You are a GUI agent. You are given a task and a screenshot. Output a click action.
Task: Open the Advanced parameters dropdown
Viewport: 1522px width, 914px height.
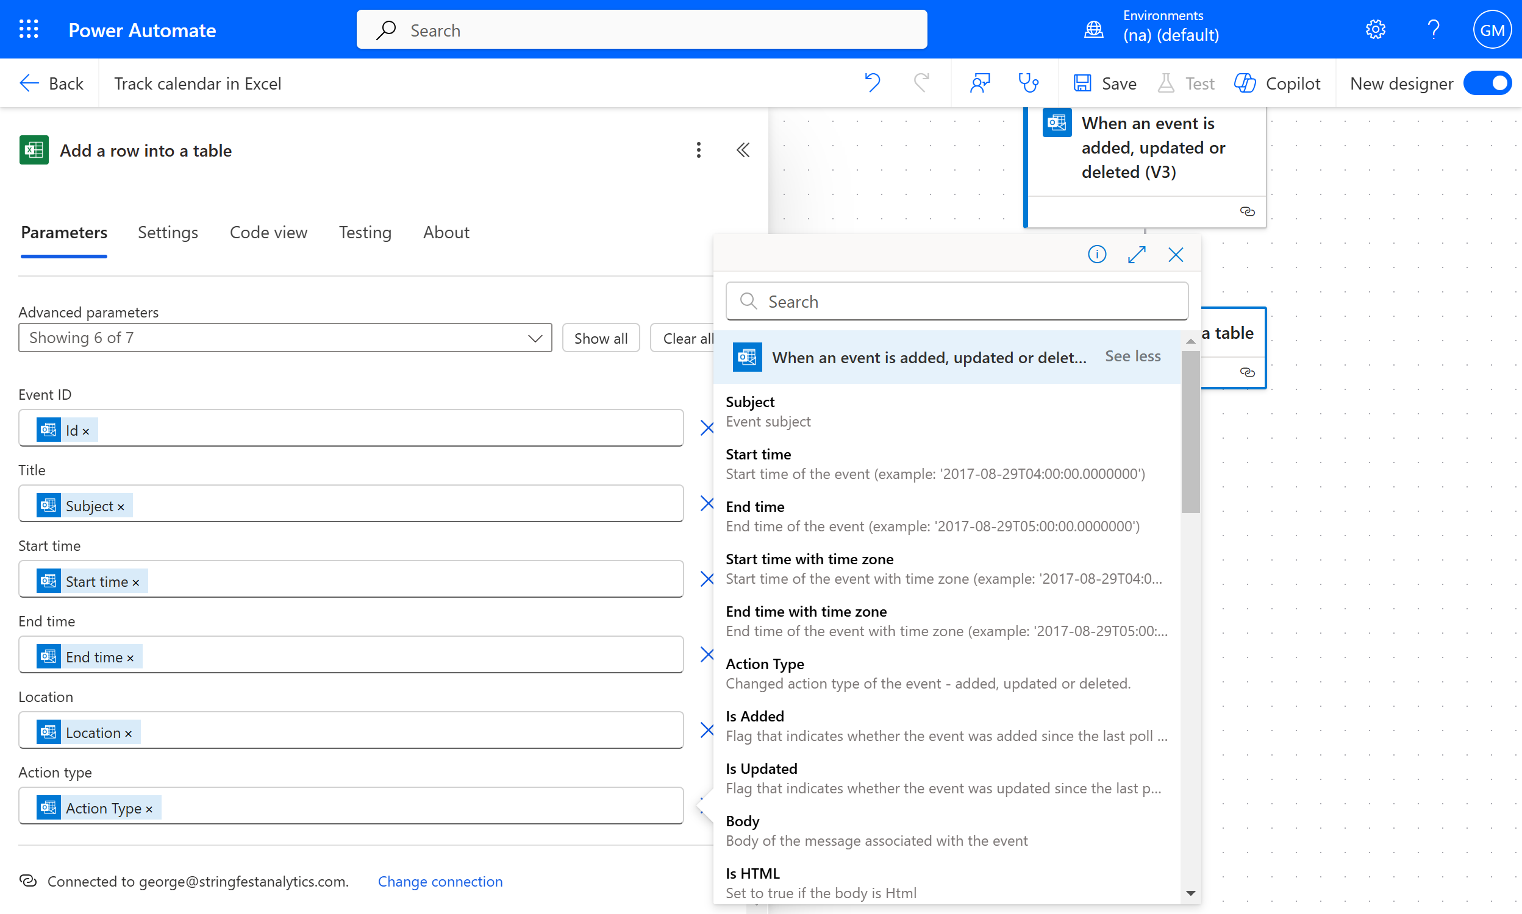pyautogui.click(x=285, y=338)
